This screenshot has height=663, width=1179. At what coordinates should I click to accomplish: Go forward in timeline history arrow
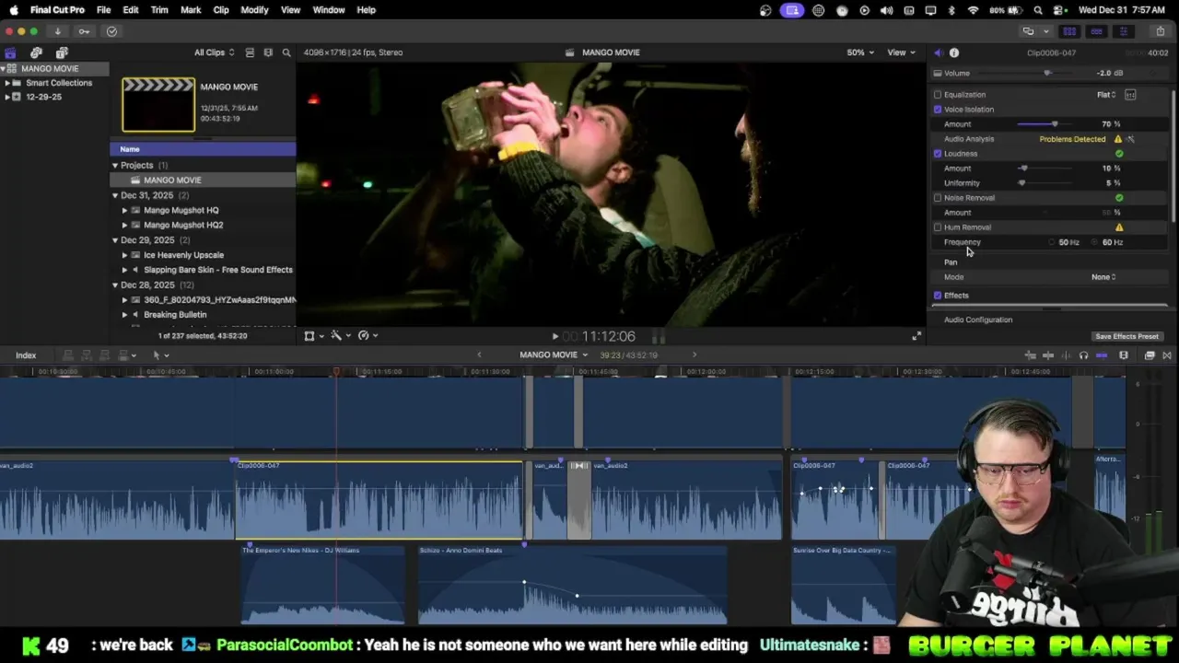pyautogui.click(x=695, y=355)
